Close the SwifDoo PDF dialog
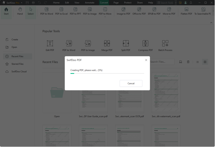Screen dimensions: 215x147 [146, 60]
